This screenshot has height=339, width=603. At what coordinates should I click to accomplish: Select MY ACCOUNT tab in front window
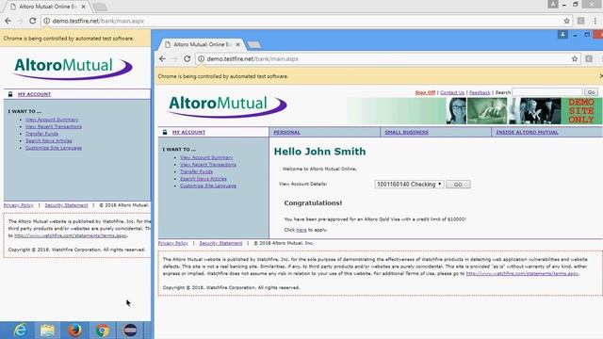pyautogui.click(x=188, y=132)
